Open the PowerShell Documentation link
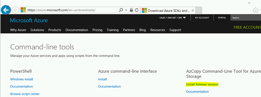Image resolution: width=261 pixels, height=97 pixels. point(21,87)
